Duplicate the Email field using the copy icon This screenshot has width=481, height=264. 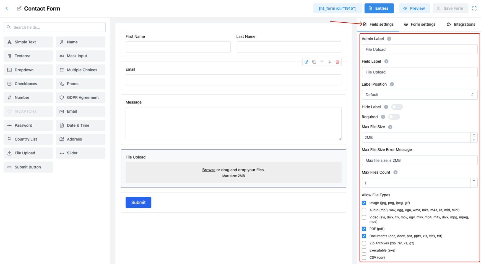(x=314, y=62)
